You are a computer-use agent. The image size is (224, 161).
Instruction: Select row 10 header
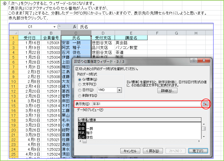point(14,82)
